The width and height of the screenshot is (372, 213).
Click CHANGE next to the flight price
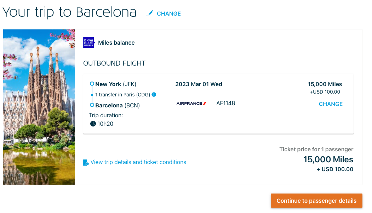(331, 104)
